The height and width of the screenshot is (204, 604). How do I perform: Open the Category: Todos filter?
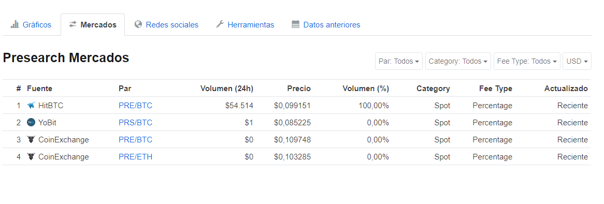(458, 61)
